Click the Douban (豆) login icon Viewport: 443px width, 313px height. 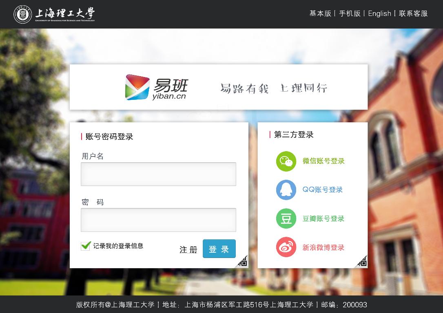[286, 218]
